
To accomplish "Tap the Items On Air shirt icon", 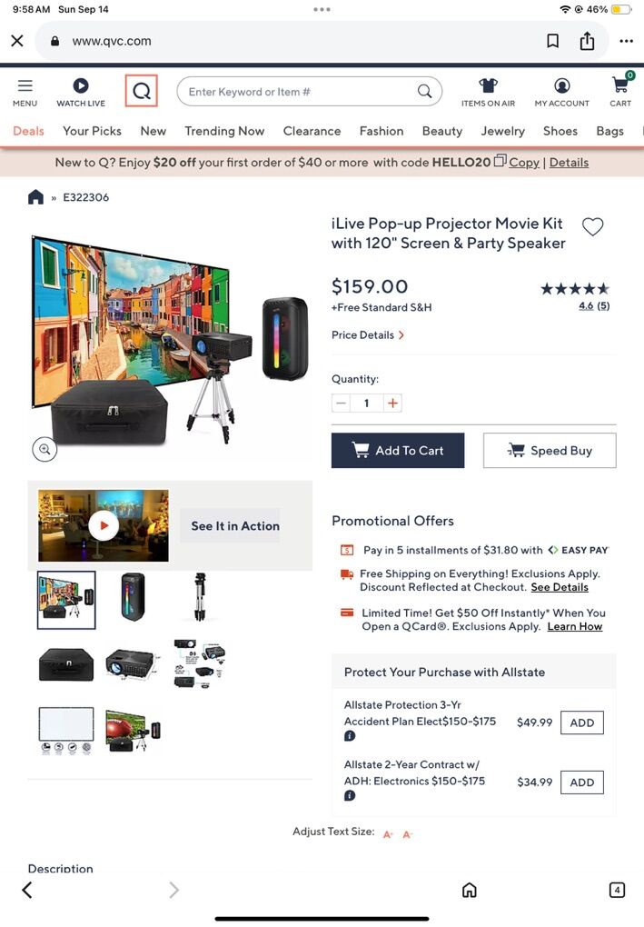I will 488,85.
